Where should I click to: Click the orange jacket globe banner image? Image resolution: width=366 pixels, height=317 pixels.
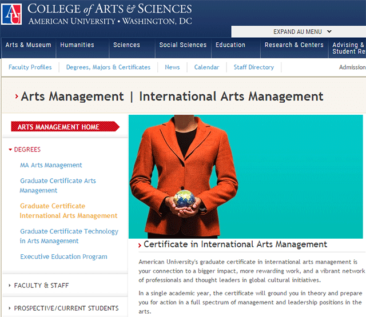pyautogui.click(x=245, y=176)
